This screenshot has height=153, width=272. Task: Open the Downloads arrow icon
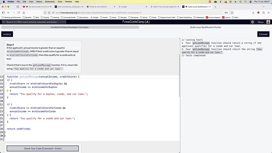[x=253, y=13]
